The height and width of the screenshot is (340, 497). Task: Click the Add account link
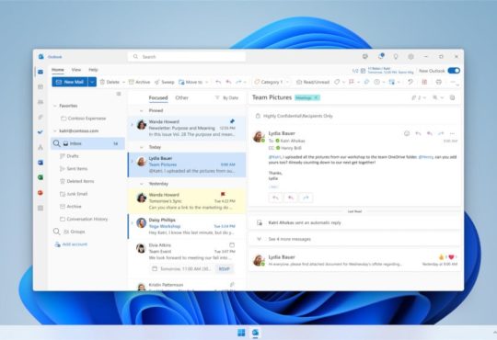pos(75,244)
